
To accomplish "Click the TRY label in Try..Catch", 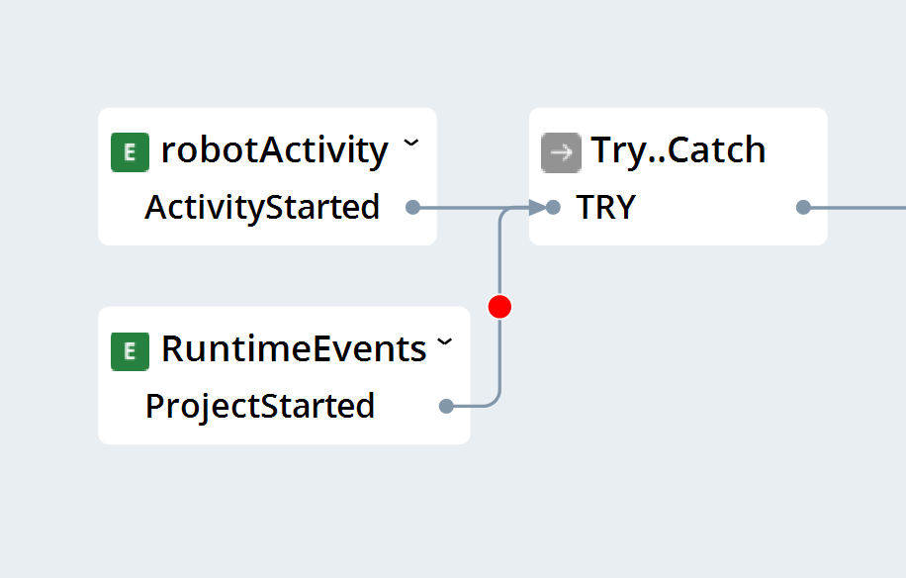I will coord(606,207).
